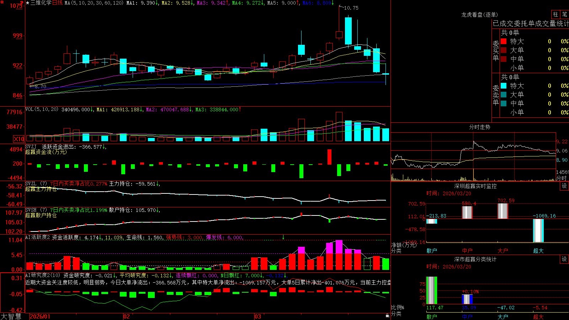Click the VOL(5,10,20) indicator label
Screen dimensions: 569x320
coord(42,110)
